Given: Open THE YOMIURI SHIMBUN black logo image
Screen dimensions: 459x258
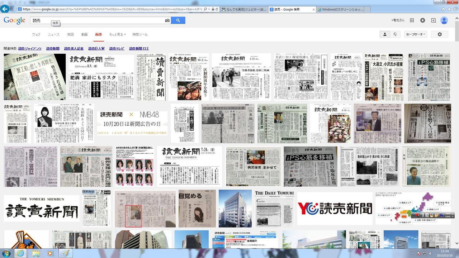Looking at the screenshot, I should pyautogui.click(x=42, y=209).
